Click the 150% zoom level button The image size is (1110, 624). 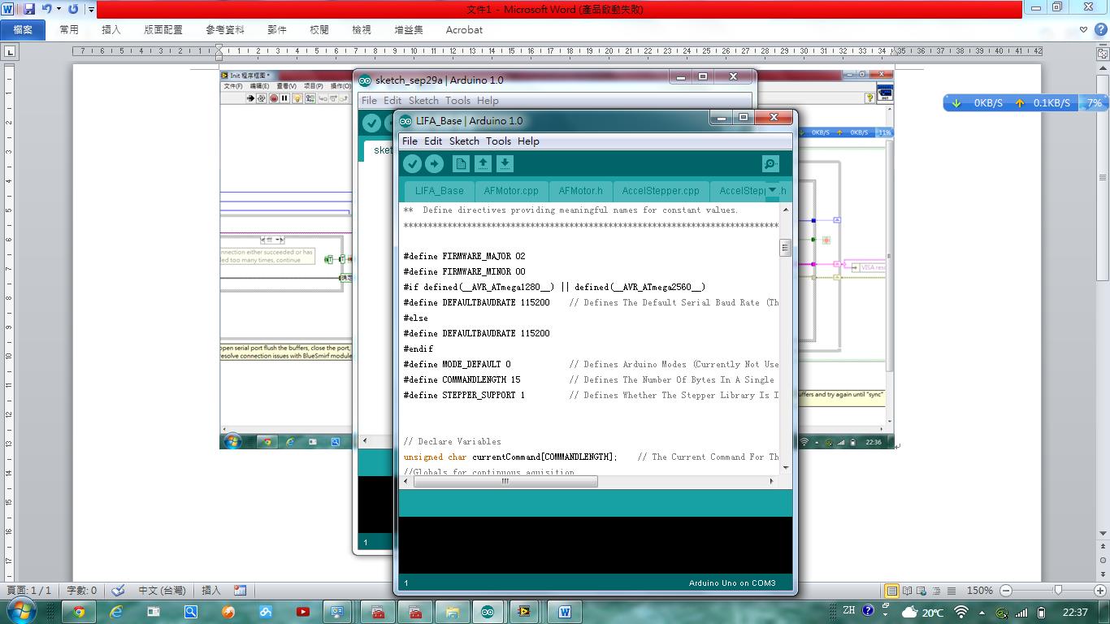(x=980, y=591)
